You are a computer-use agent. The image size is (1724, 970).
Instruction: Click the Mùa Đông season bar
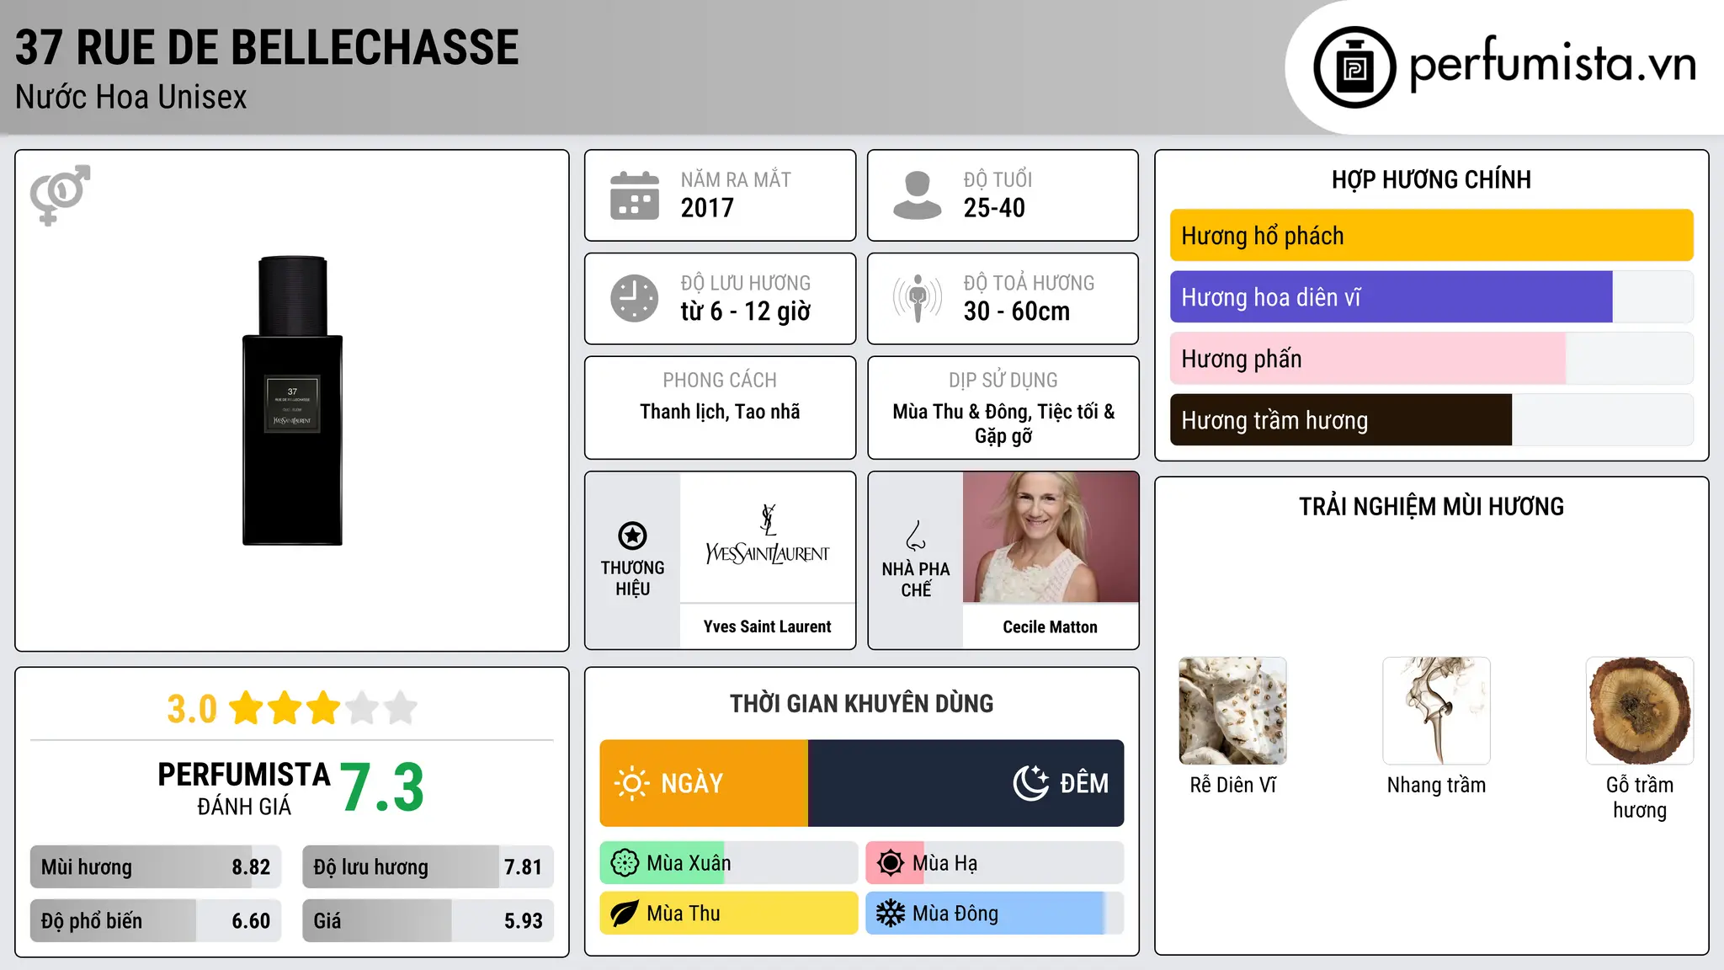(x=995, y=914)
